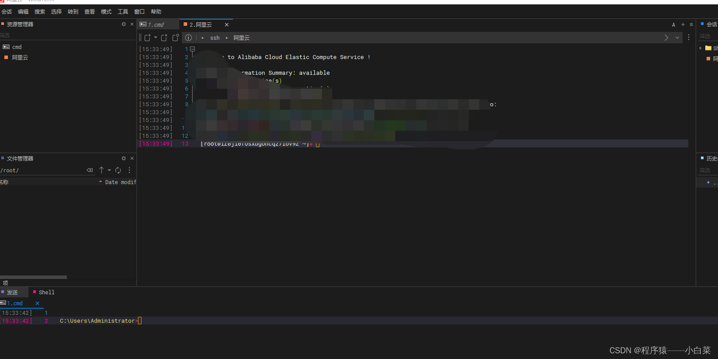The width and height of the screenshot is (718, 359).
Task: Open file manager three-dot menu
Action: [x=129, y=170]
